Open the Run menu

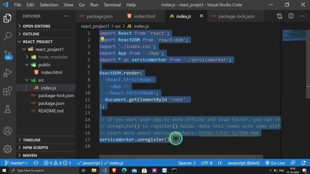(x=94, y=5)
